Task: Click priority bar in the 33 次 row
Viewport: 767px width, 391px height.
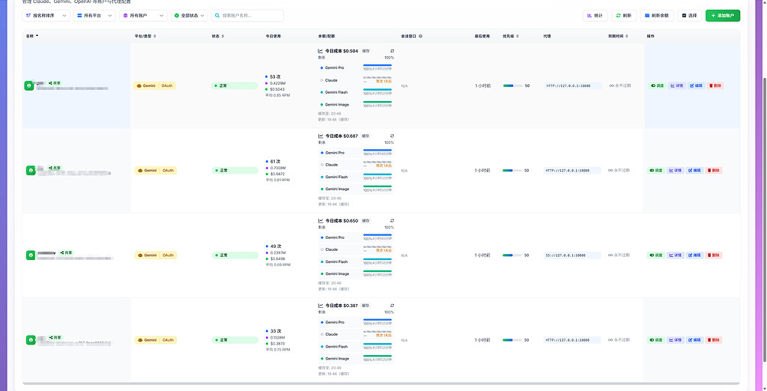Action: [512, 339]
